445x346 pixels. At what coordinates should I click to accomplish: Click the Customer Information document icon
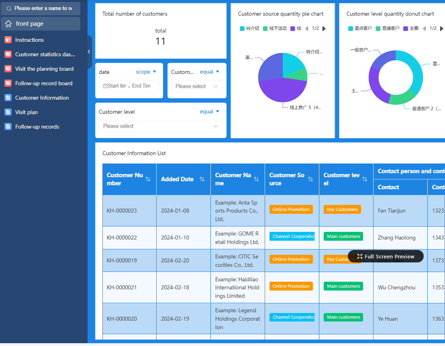point(8,98)
